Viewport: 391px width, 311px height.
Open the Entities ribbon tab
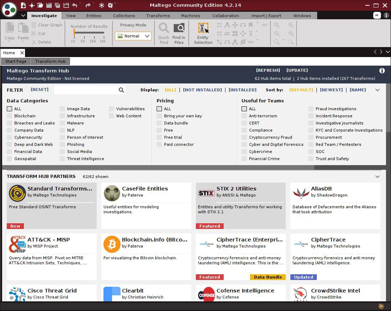coord(94,16)
